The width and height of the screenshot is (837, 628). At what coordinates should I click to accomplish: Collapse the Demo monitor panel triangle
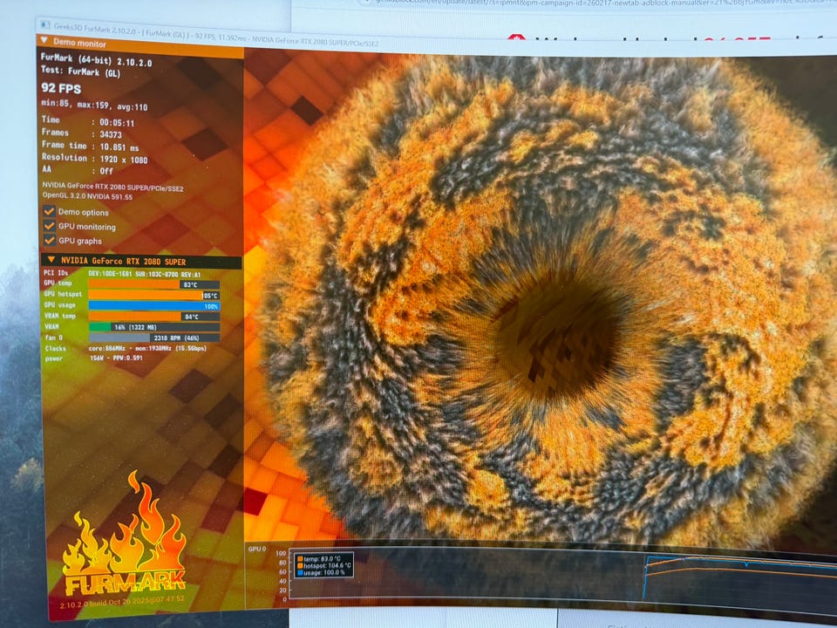[44, 41]
